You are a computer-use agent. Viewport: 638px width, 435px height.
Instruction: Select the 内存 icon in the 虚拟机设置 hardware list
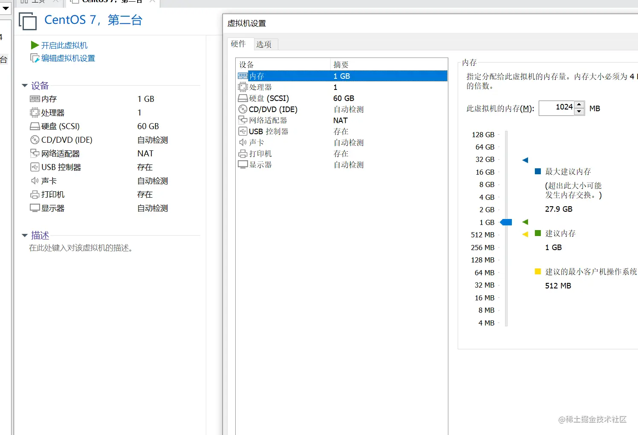click(x=243, y=76)
